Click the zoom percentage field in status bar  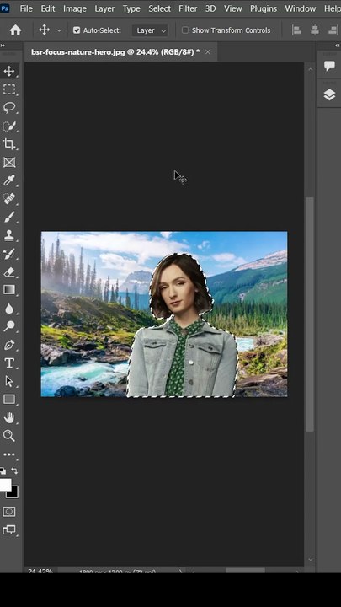pyautogui.click(x=40, y=571)
